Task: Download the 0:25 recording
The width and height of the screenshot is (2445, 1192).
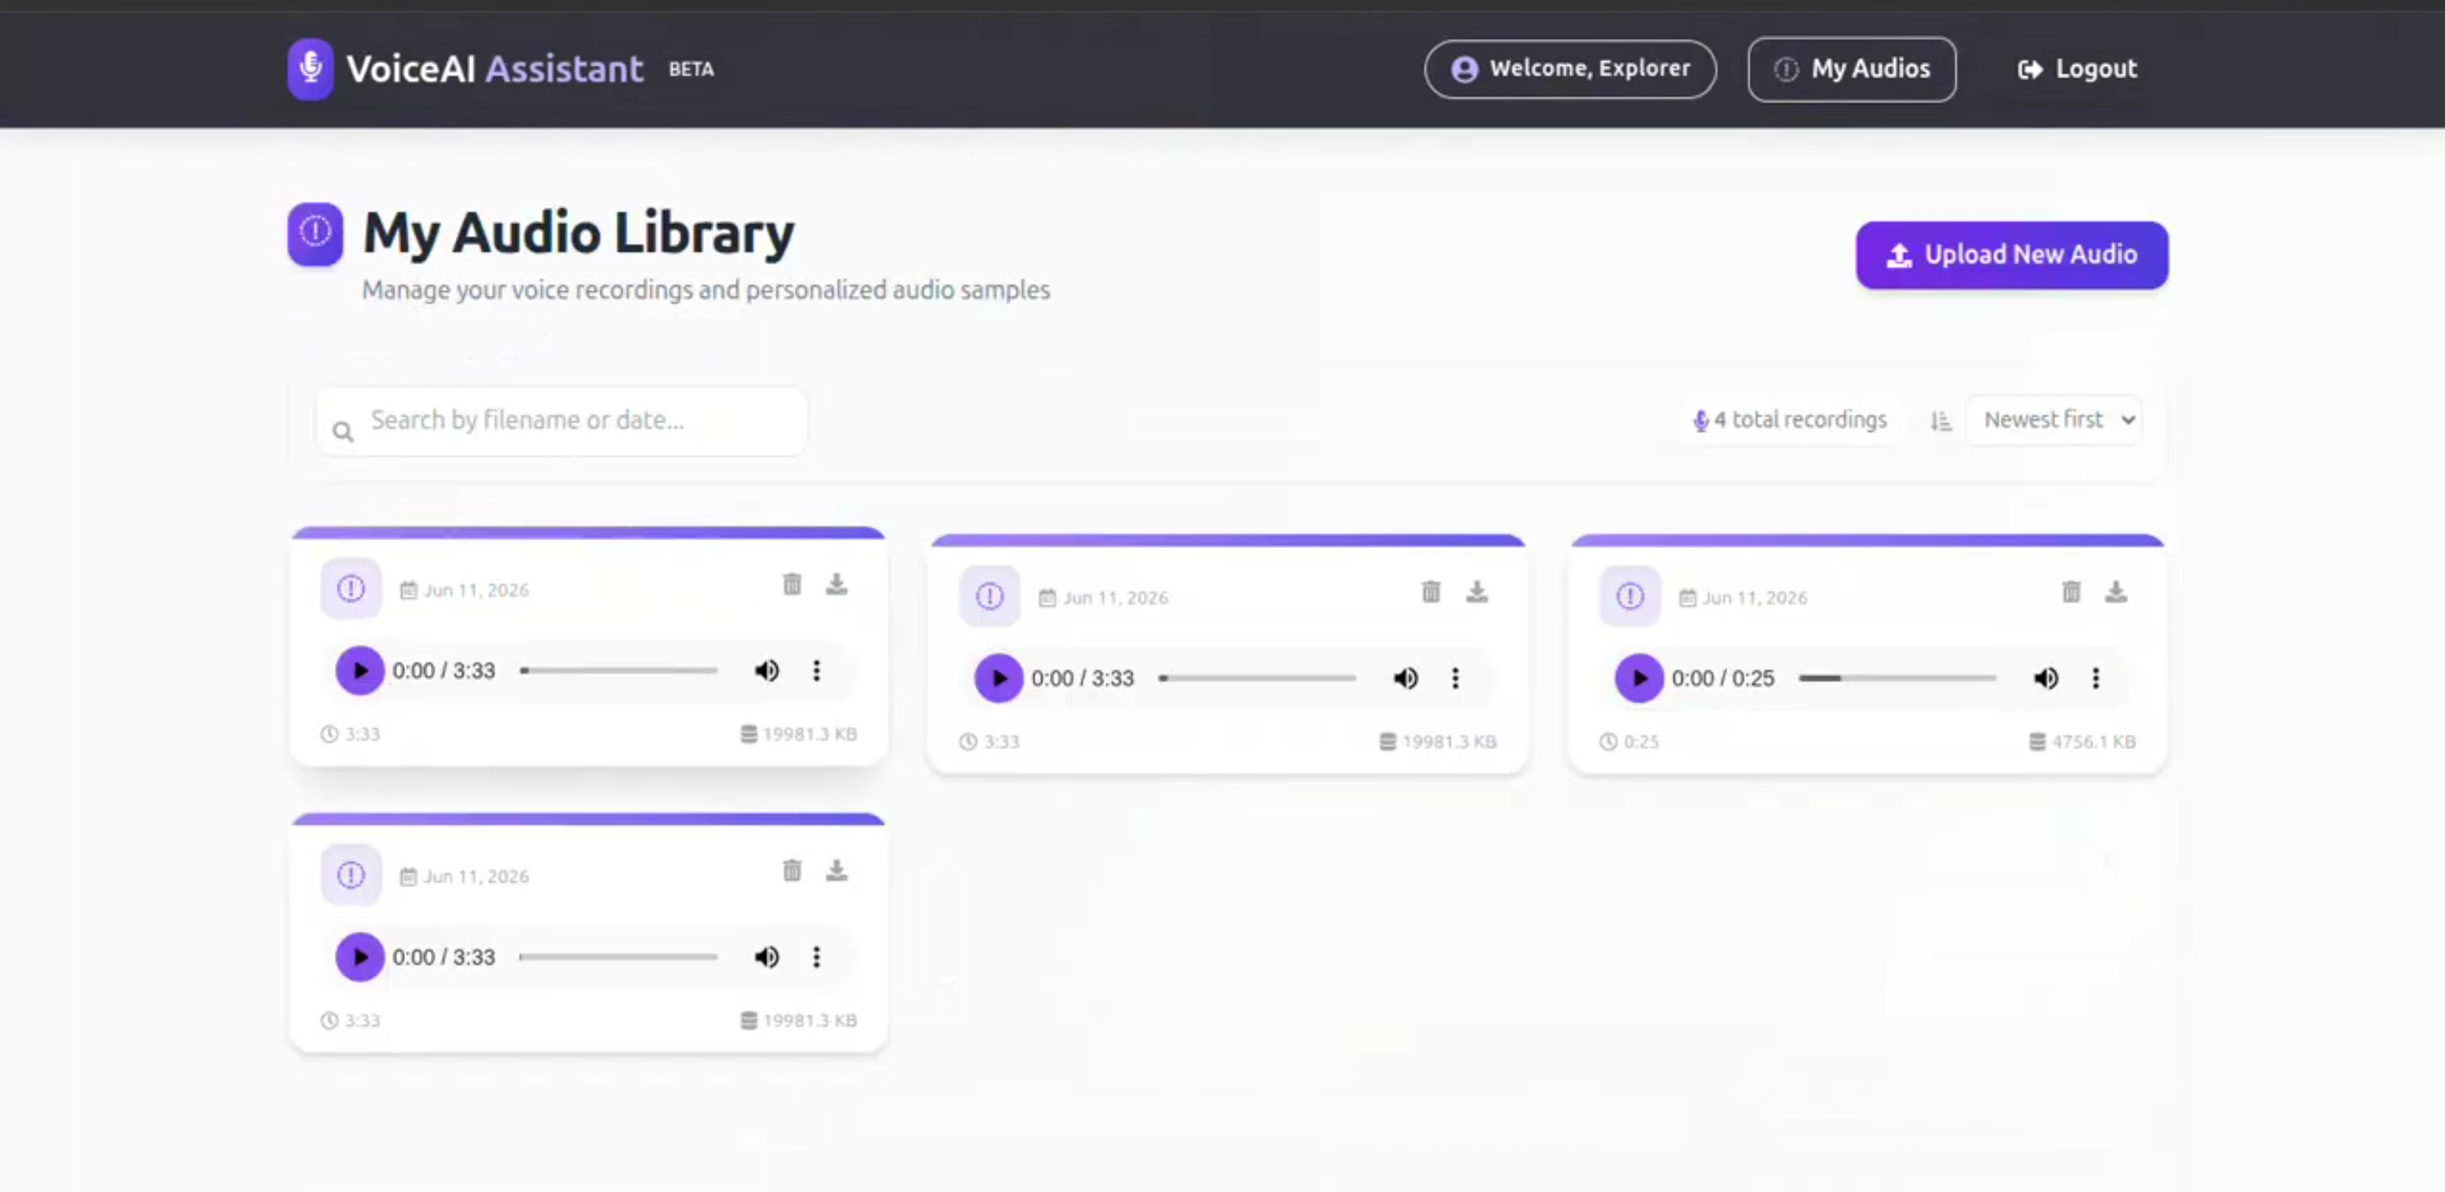Action: coord(2115,593)
